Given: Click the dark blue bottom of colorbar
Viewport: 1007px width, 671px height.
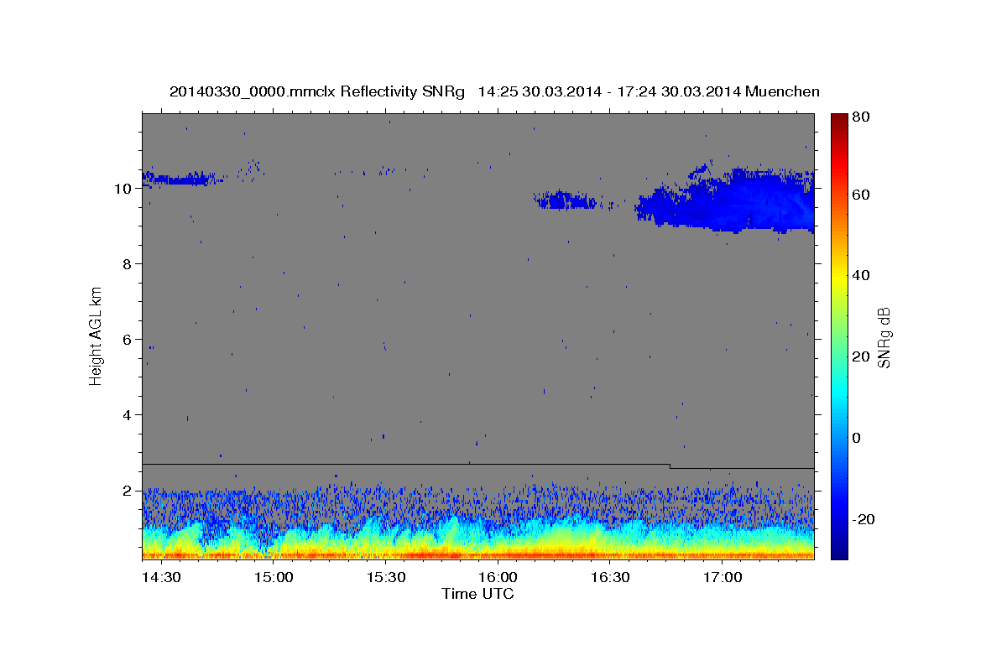Looking at the screenshot, I should (838, 549).
